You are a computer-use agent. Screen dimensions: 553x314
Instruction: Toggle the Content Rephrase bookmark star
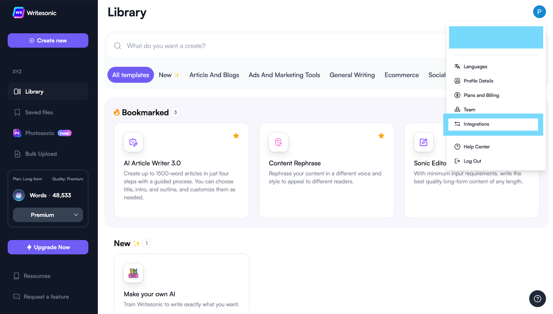381,136
